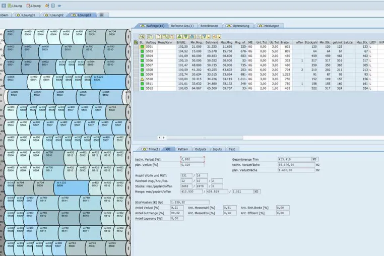Screen dimensions: 384x256
Task: Open the Restriktionen tab
Action: (209, 26)
